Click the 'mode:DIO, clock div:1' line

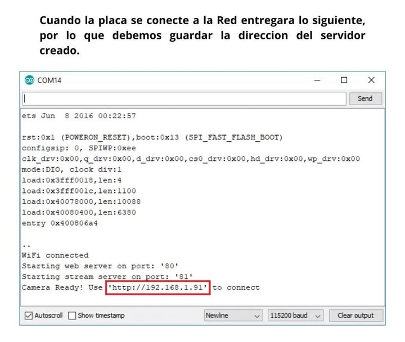pyautogui.click(x=71, y=169)
